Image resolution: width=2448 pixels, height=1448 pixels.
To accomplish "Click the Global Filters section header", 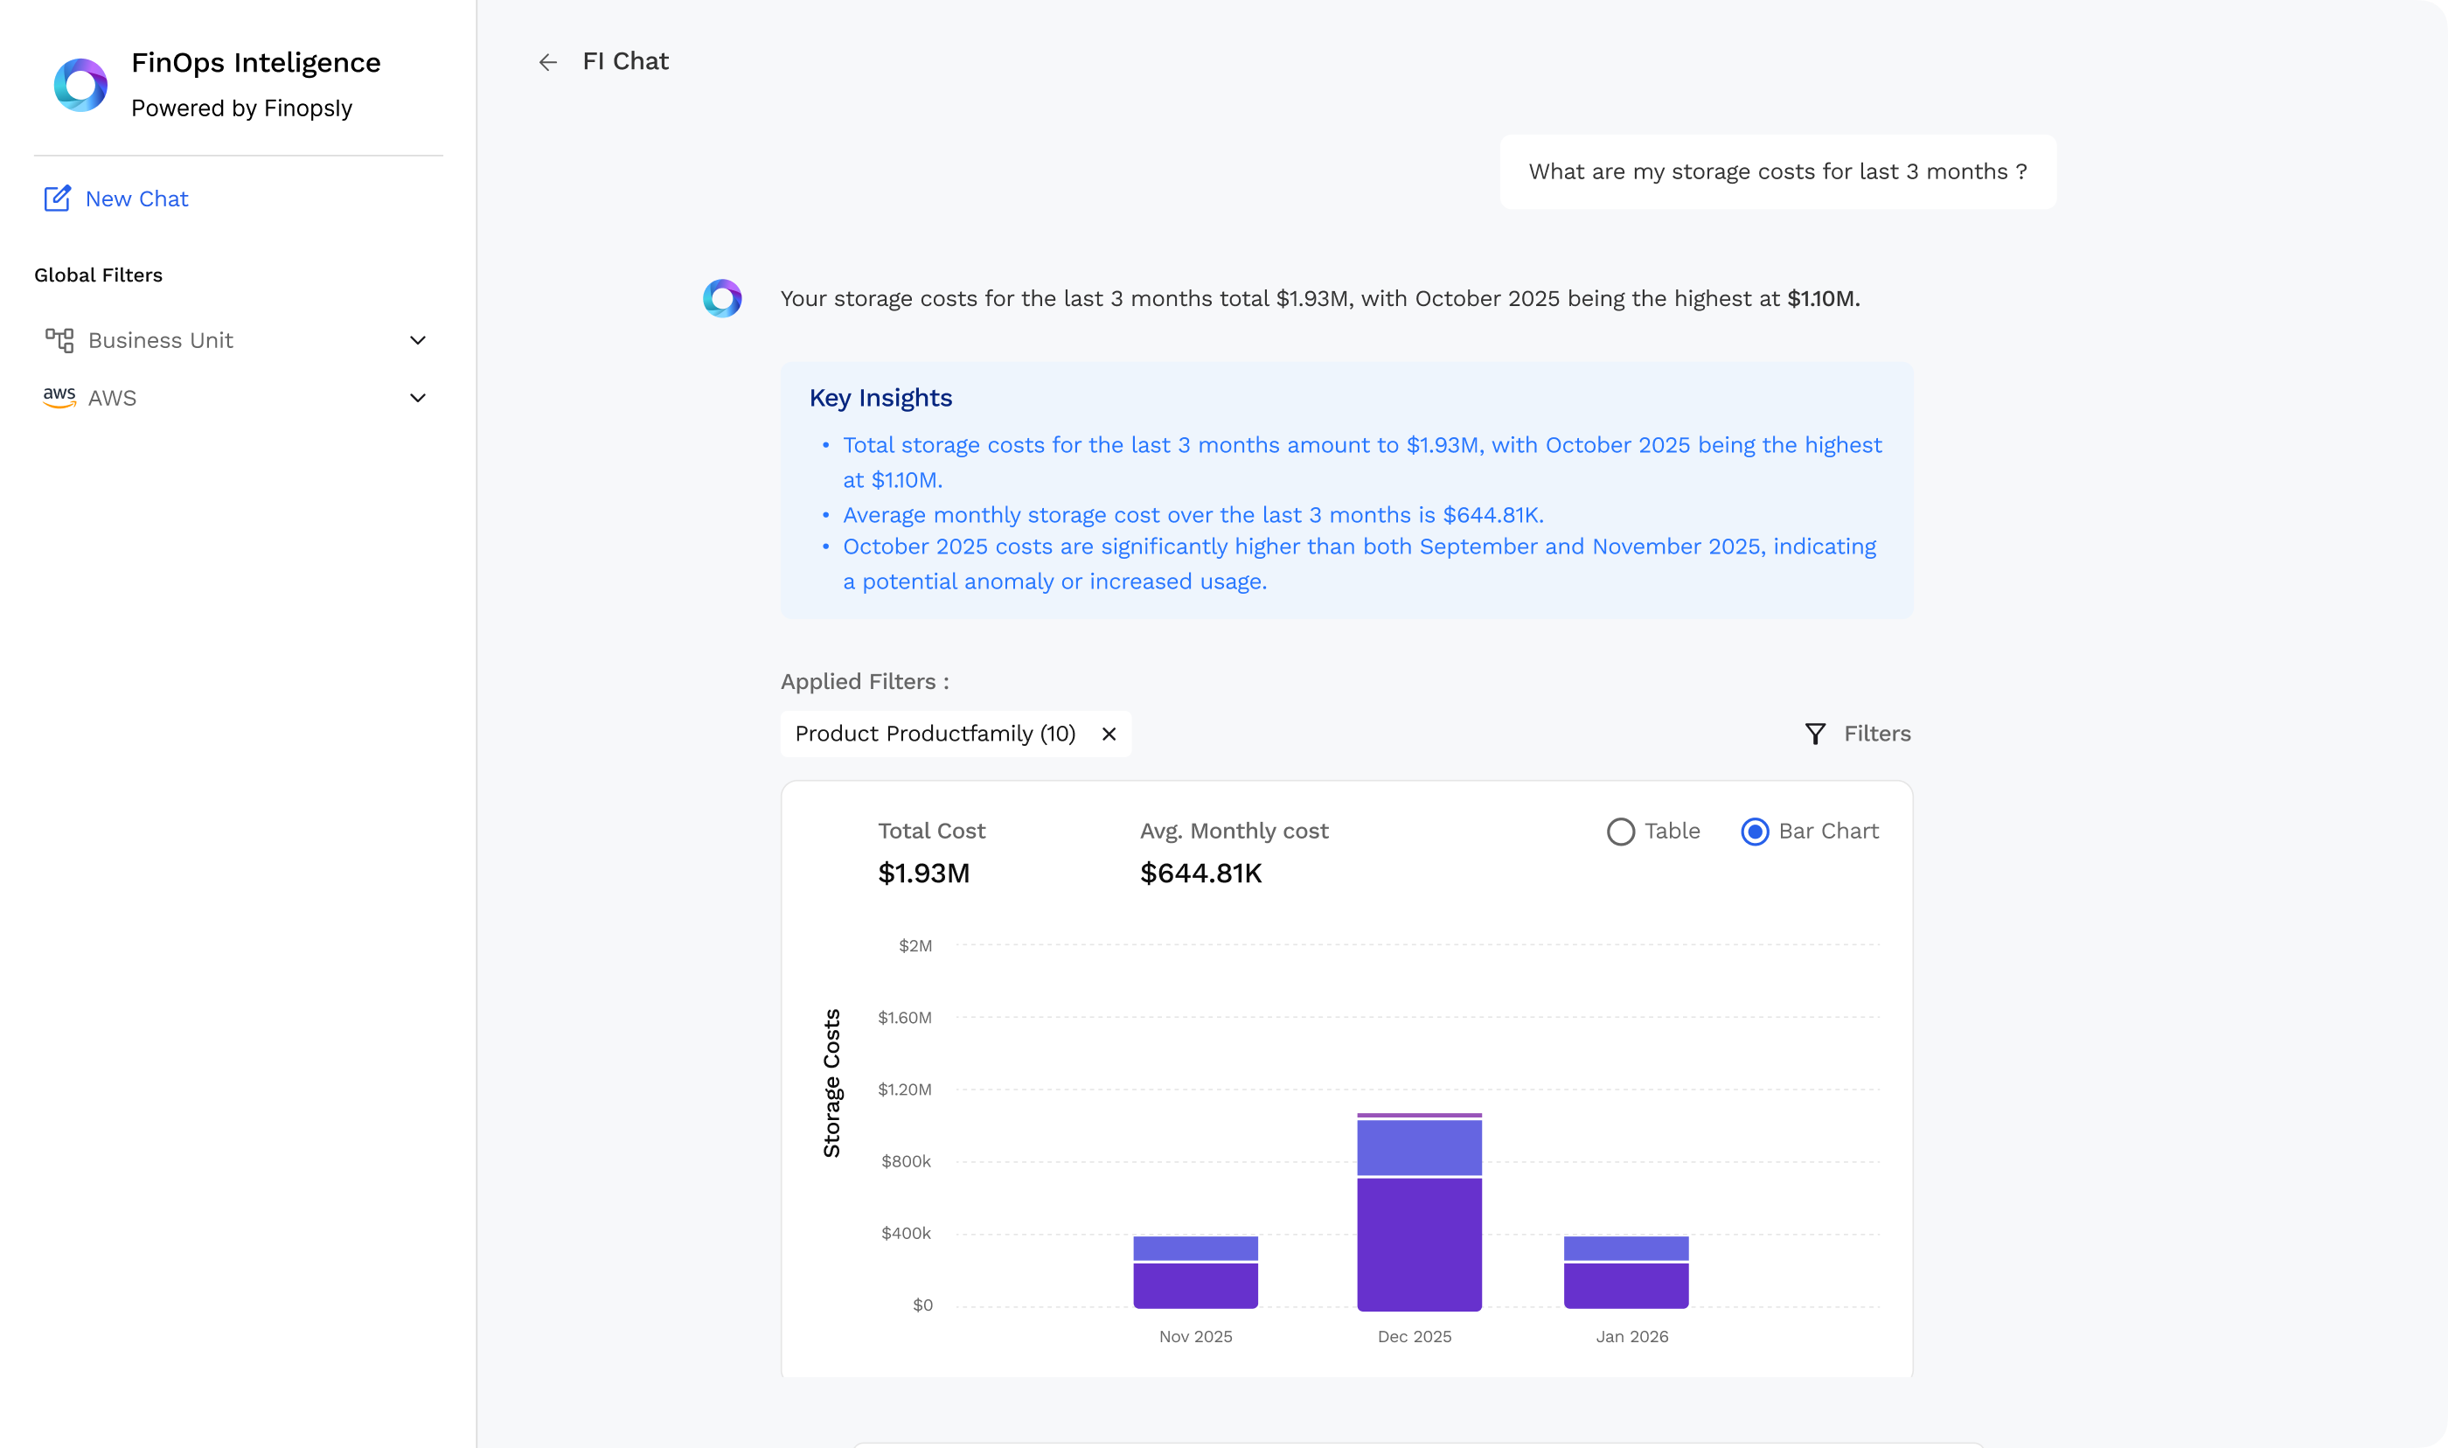I will 99,275.
